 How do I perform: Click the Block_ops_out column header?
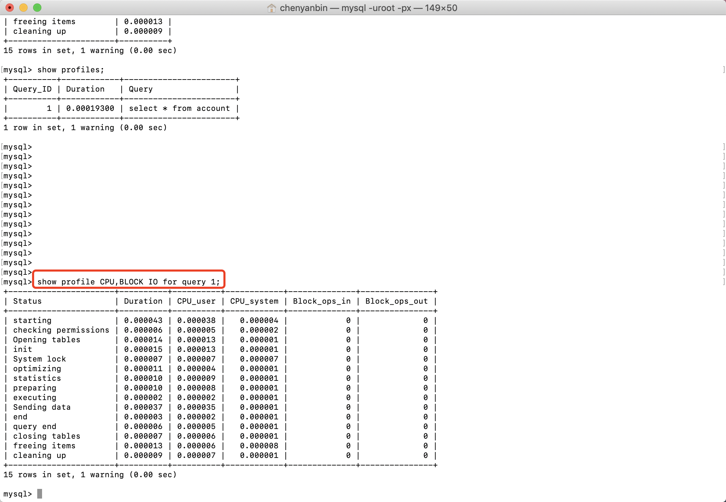coord(396,301)
